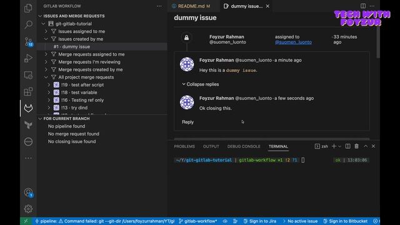400x225 pixels.
Task: Collapse Issues and Merge Requests section
Action: click(x=40, y=16)
